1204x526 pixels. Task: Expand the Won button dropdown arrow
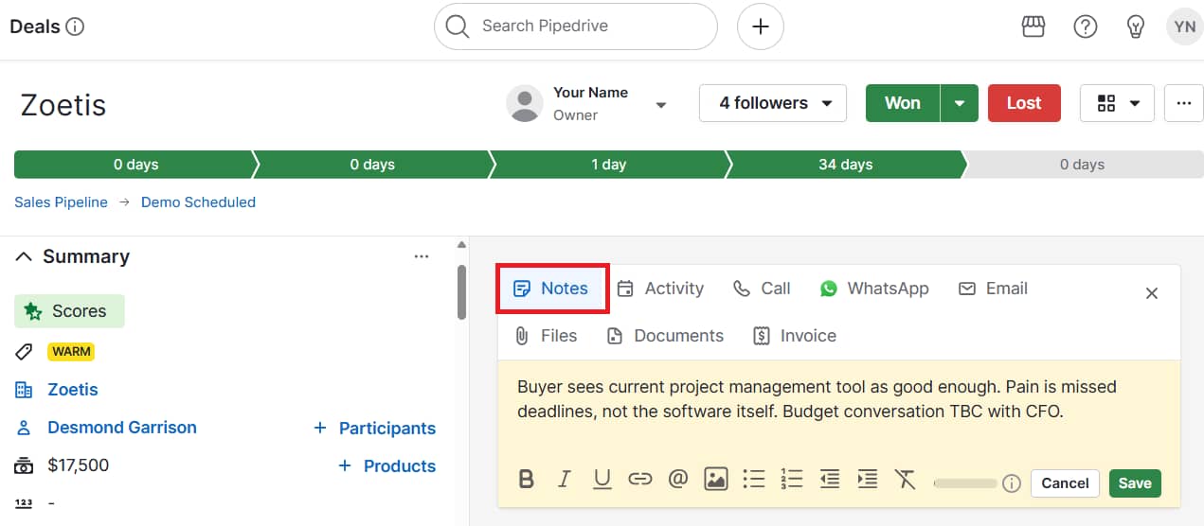pos(960,103)
